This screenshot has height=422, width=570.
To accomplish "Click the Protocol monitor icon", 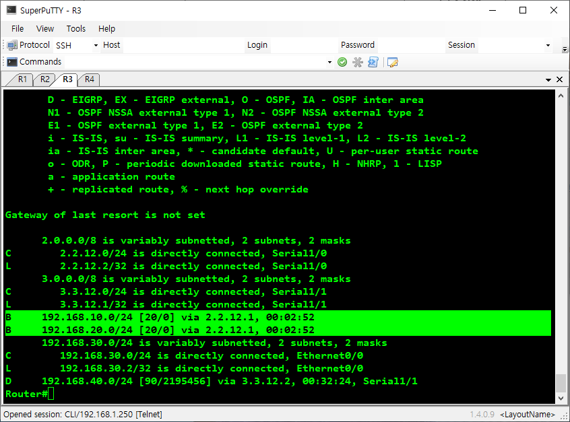I will [x=12, y=45].
